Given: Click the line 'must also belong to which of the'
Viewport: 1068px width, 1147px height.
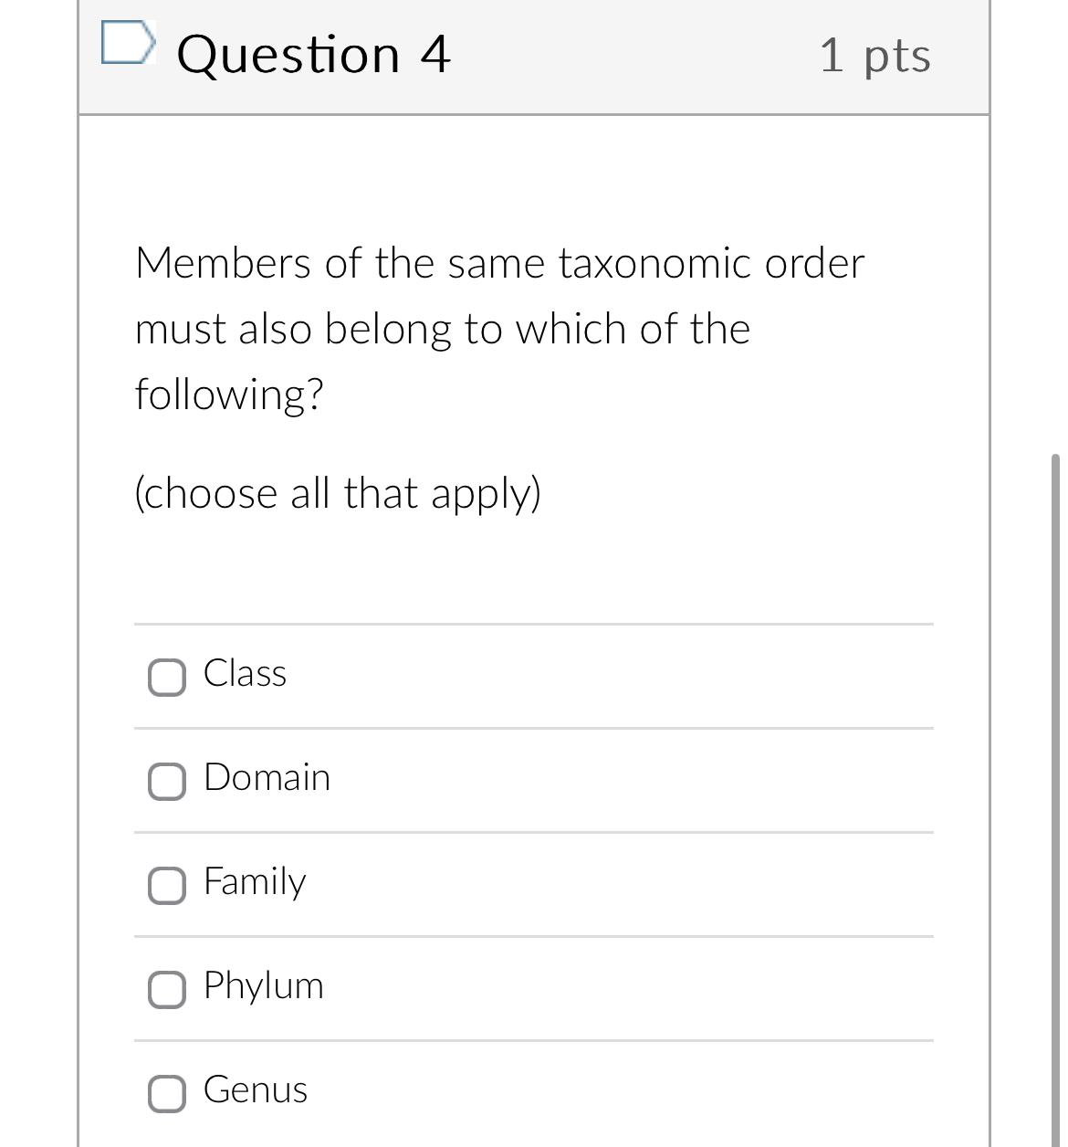Looking at the screenshot, I should [x=443, y=330].
